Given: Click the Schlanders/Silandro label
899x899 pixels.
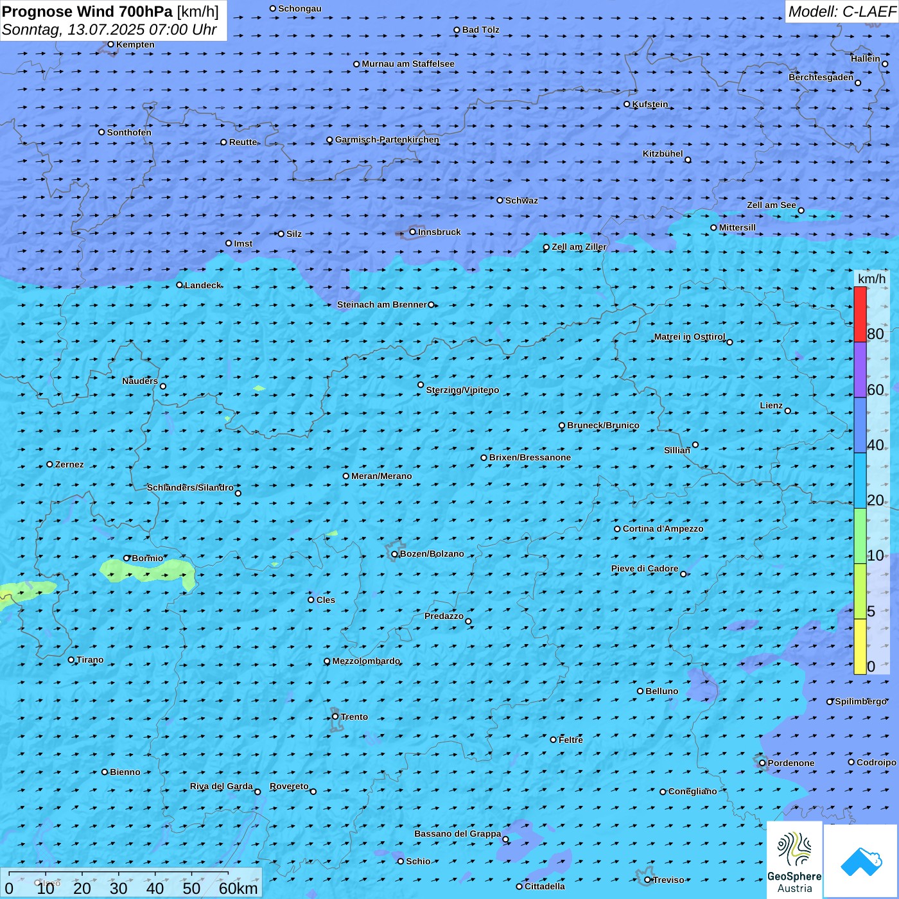Looking at the screenshot, I should pyautogui.click(x=190, y=487).
